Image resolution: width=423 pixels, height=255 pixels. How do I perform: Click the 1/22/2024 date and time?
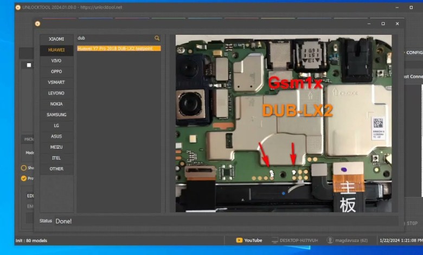[x=401, y=240]
